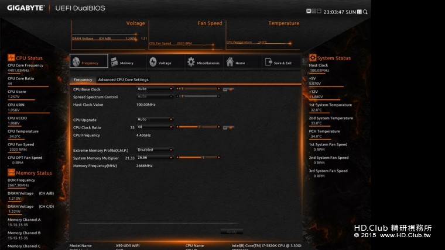The width and height of the screenshot is (445, 250).
Task: Click DRAM Voltage (CH C/D) 1.221V reading
Action: pyautogui.click(x=14, y=212)
